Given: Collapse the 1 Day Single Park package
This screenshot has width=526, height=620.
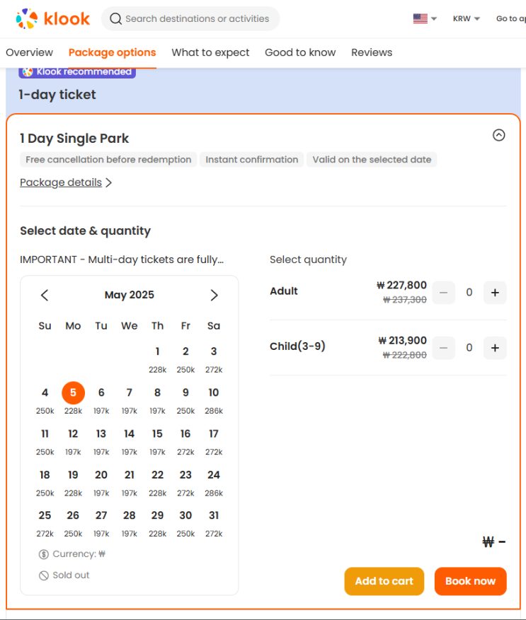Looking at the screenshot, I should [x=499, y=135].
